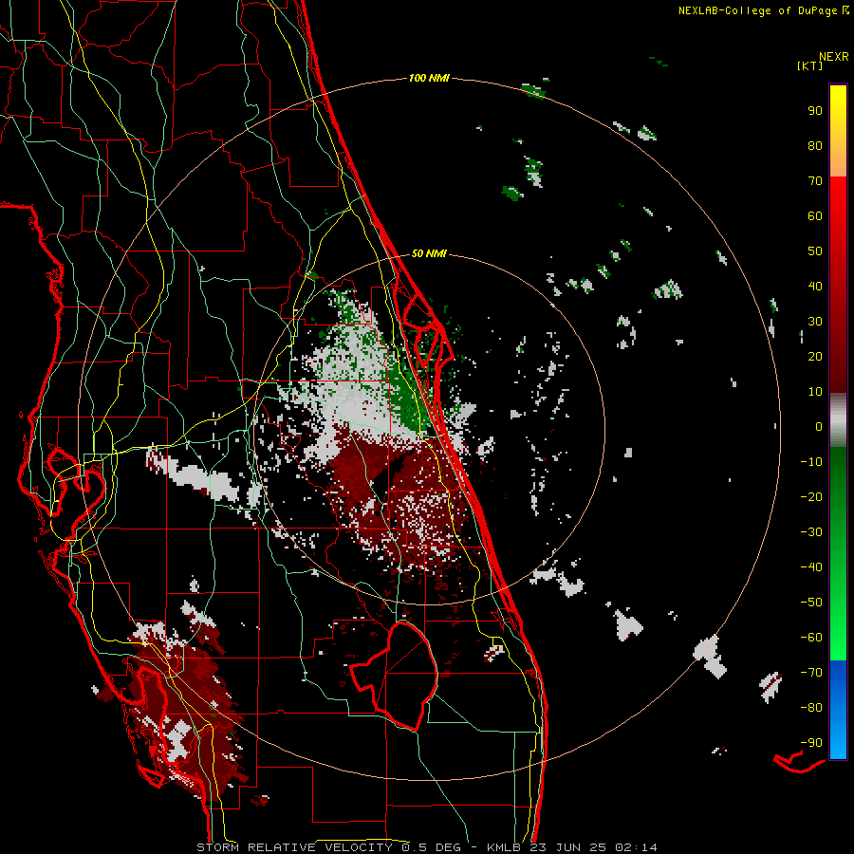The width and height of the screenshot is (854, 854).
Task: Click the -90 scale value
Action: (x=811, y=743)
